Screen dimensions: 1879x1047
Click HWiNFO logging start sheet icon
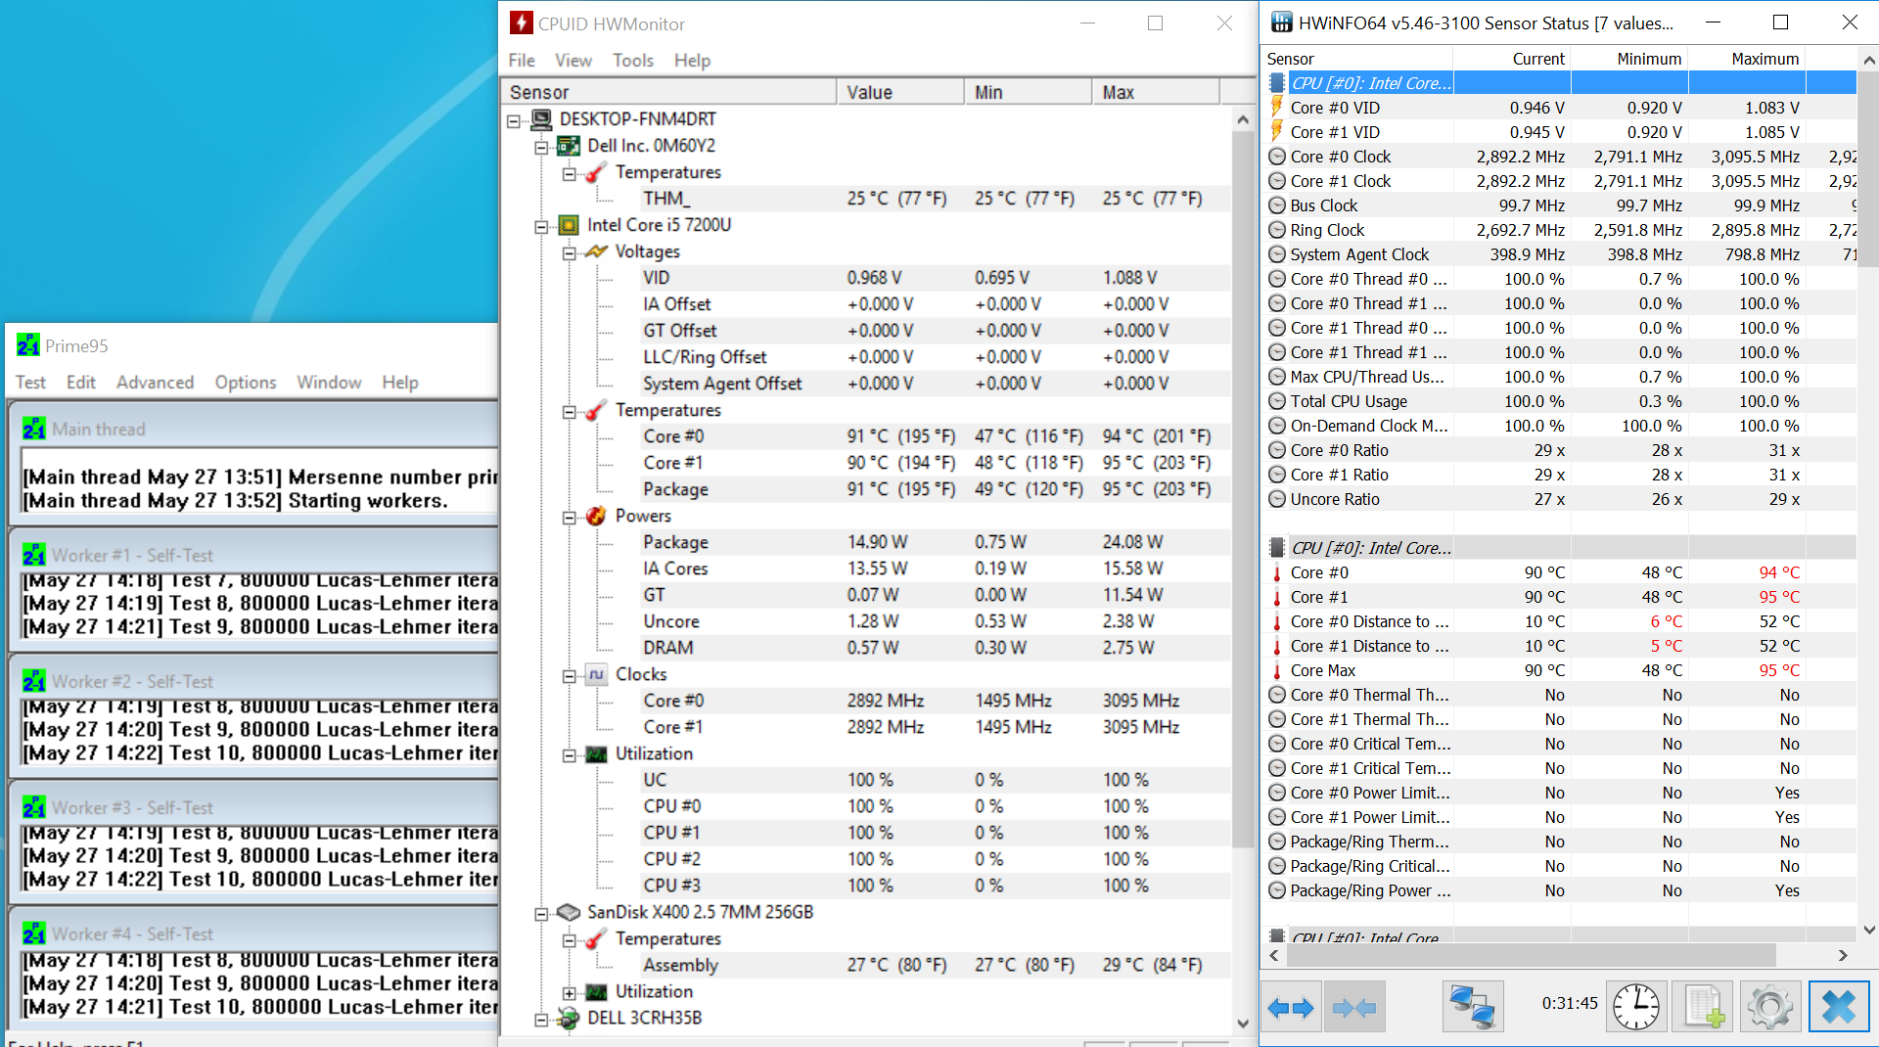pyautogui.click(x=1703, y=1007)
